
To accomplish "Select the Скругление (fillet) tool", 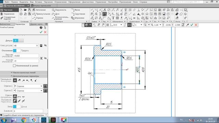I will 78,14.
